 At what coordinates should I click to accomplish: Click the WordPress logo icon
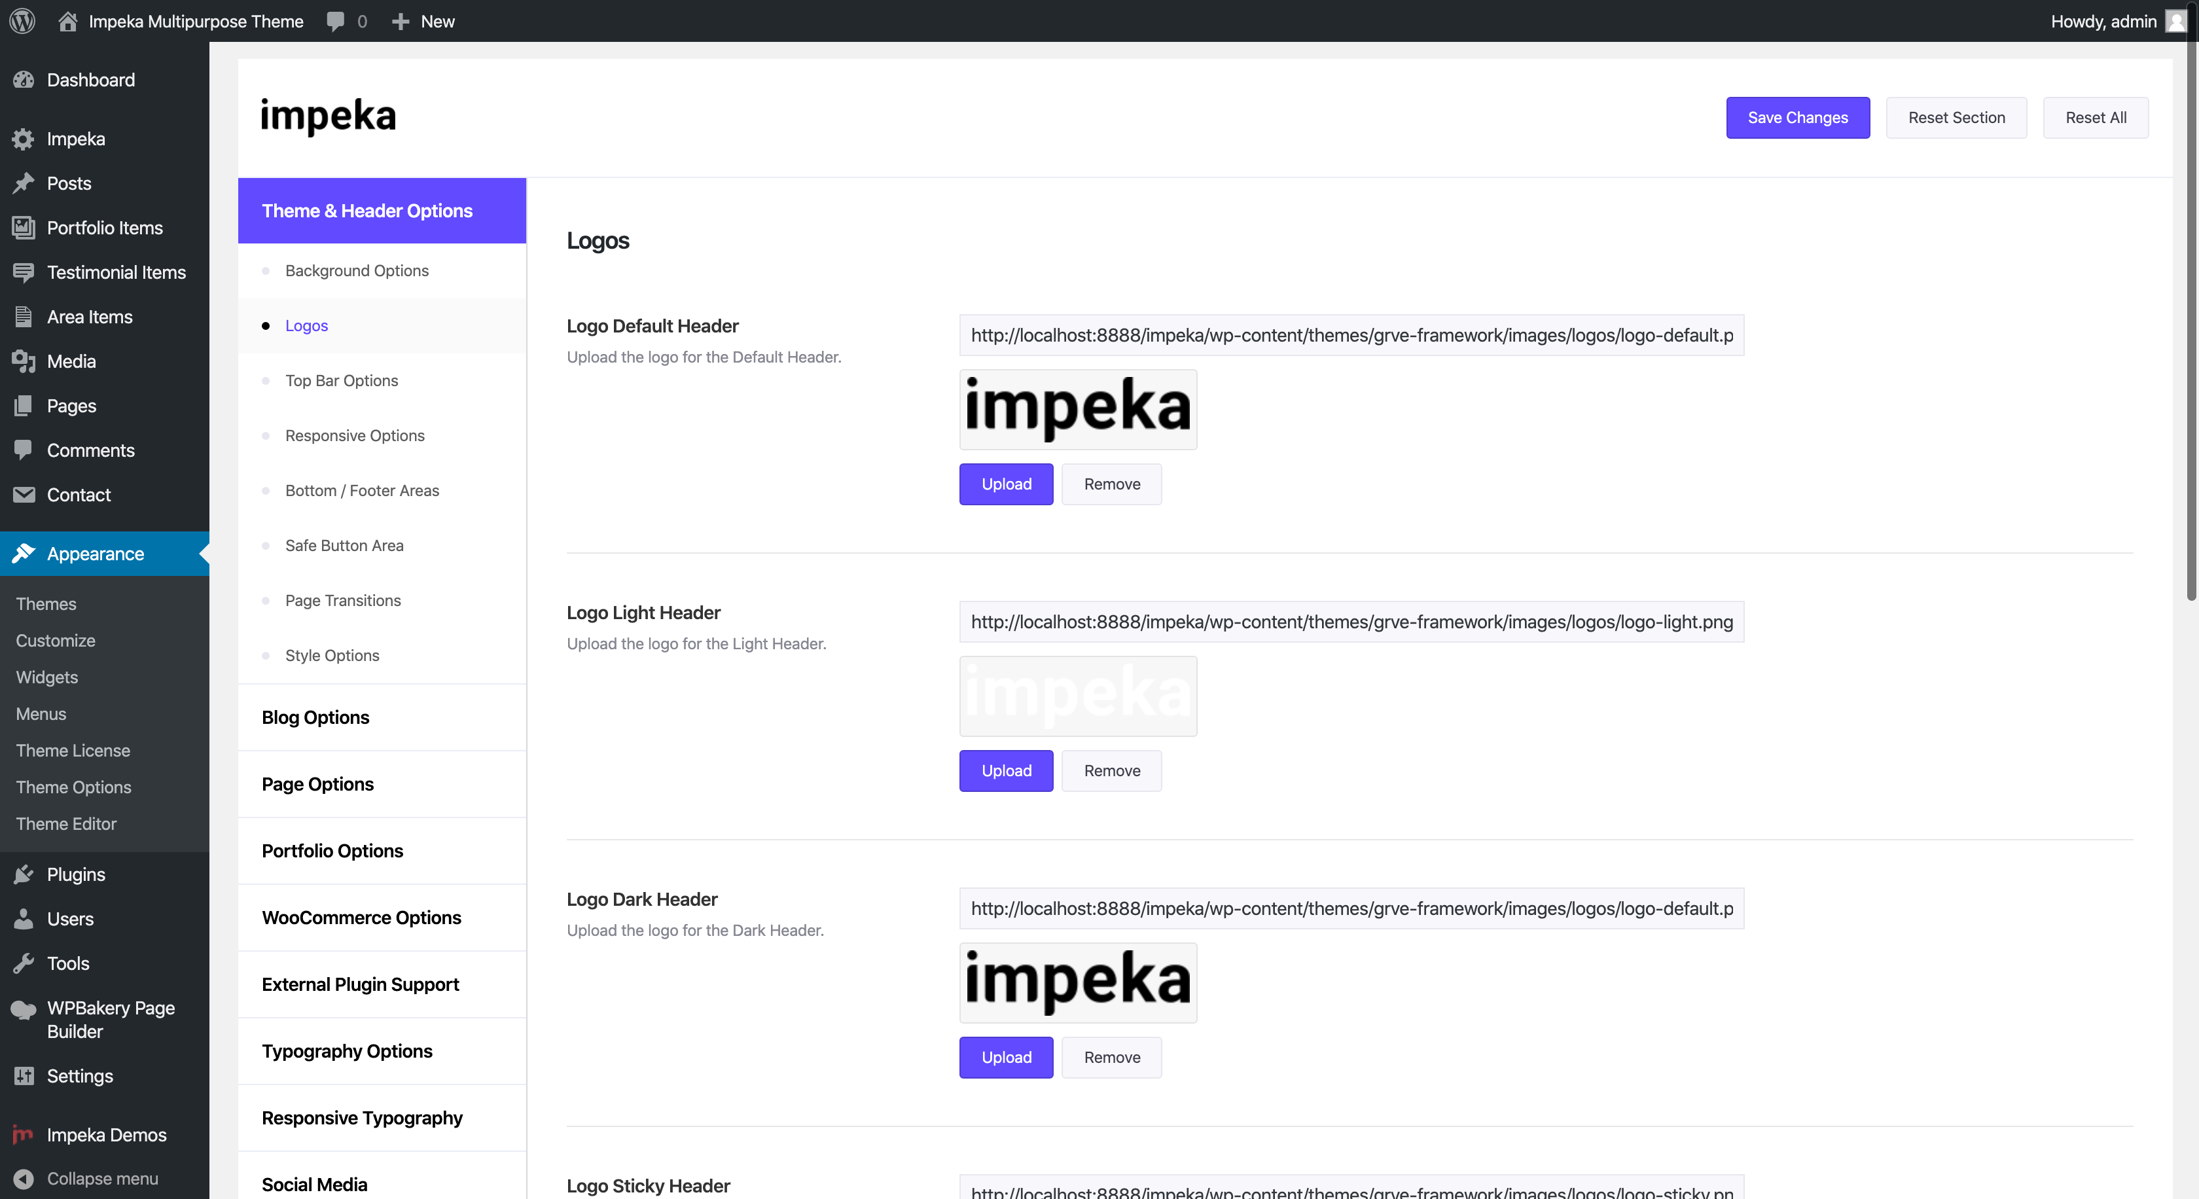(x=22, y=22)
